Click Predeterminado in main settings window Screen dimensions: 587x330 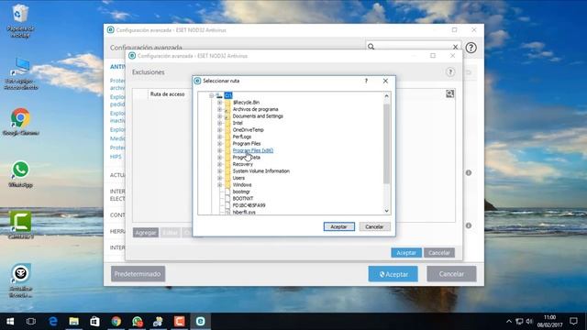click(138, 274)
